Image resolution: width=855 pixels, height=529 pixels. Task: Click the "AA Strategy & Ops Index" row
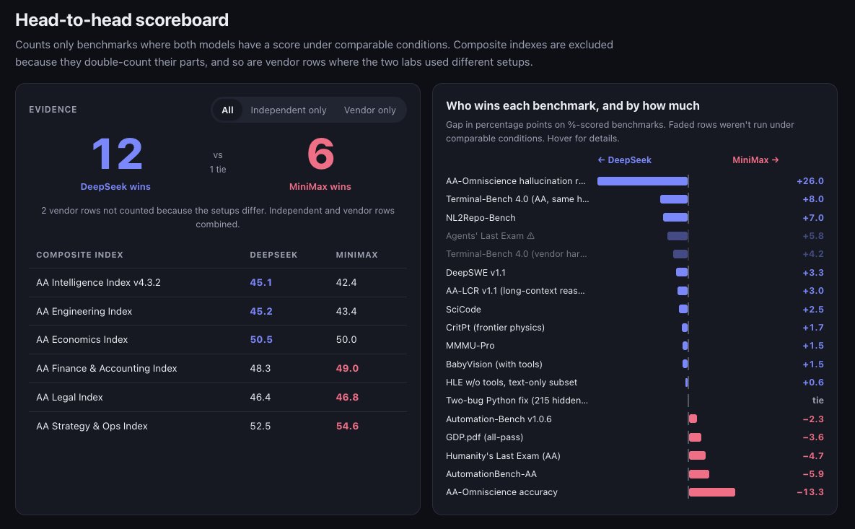pos(218,427)
